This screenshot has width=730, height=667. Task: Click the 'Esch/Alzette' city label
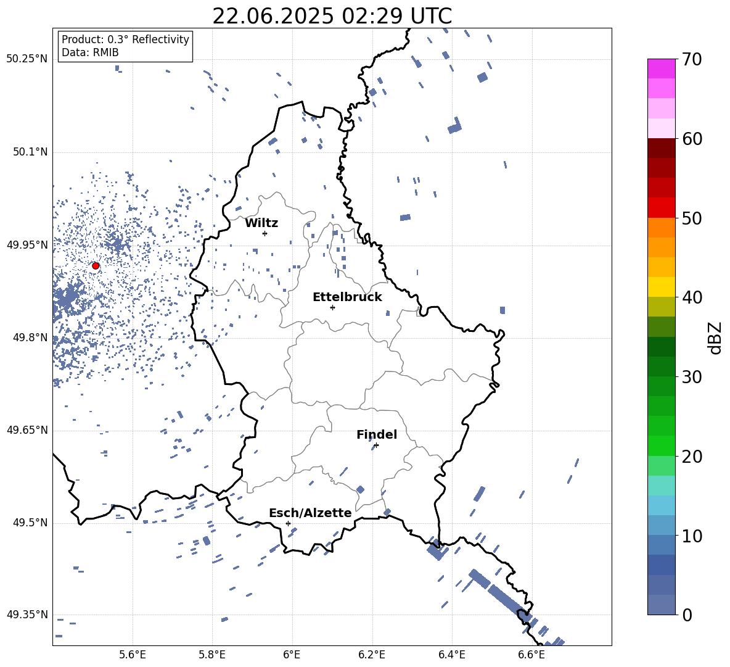[x=311, y=513]
